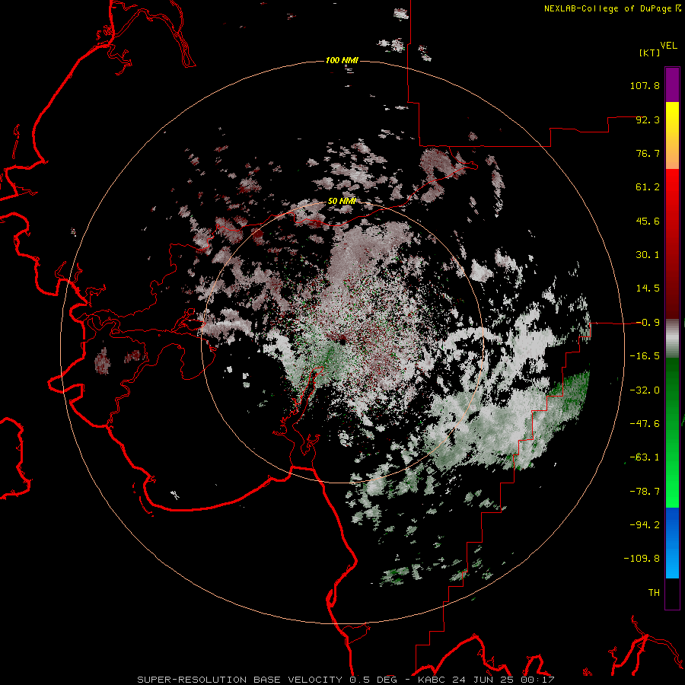
Task: Pick the purple segment of the color bar
Action: (x=672, y=84)
